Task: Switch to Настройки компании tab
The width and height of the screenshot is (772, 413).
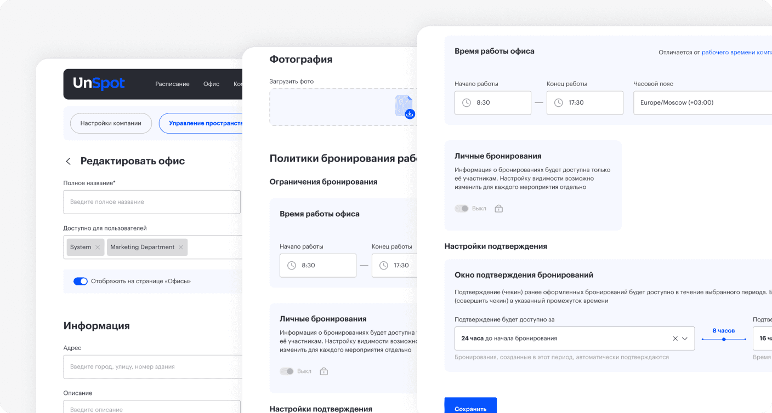Action: [x=111, y=123]
